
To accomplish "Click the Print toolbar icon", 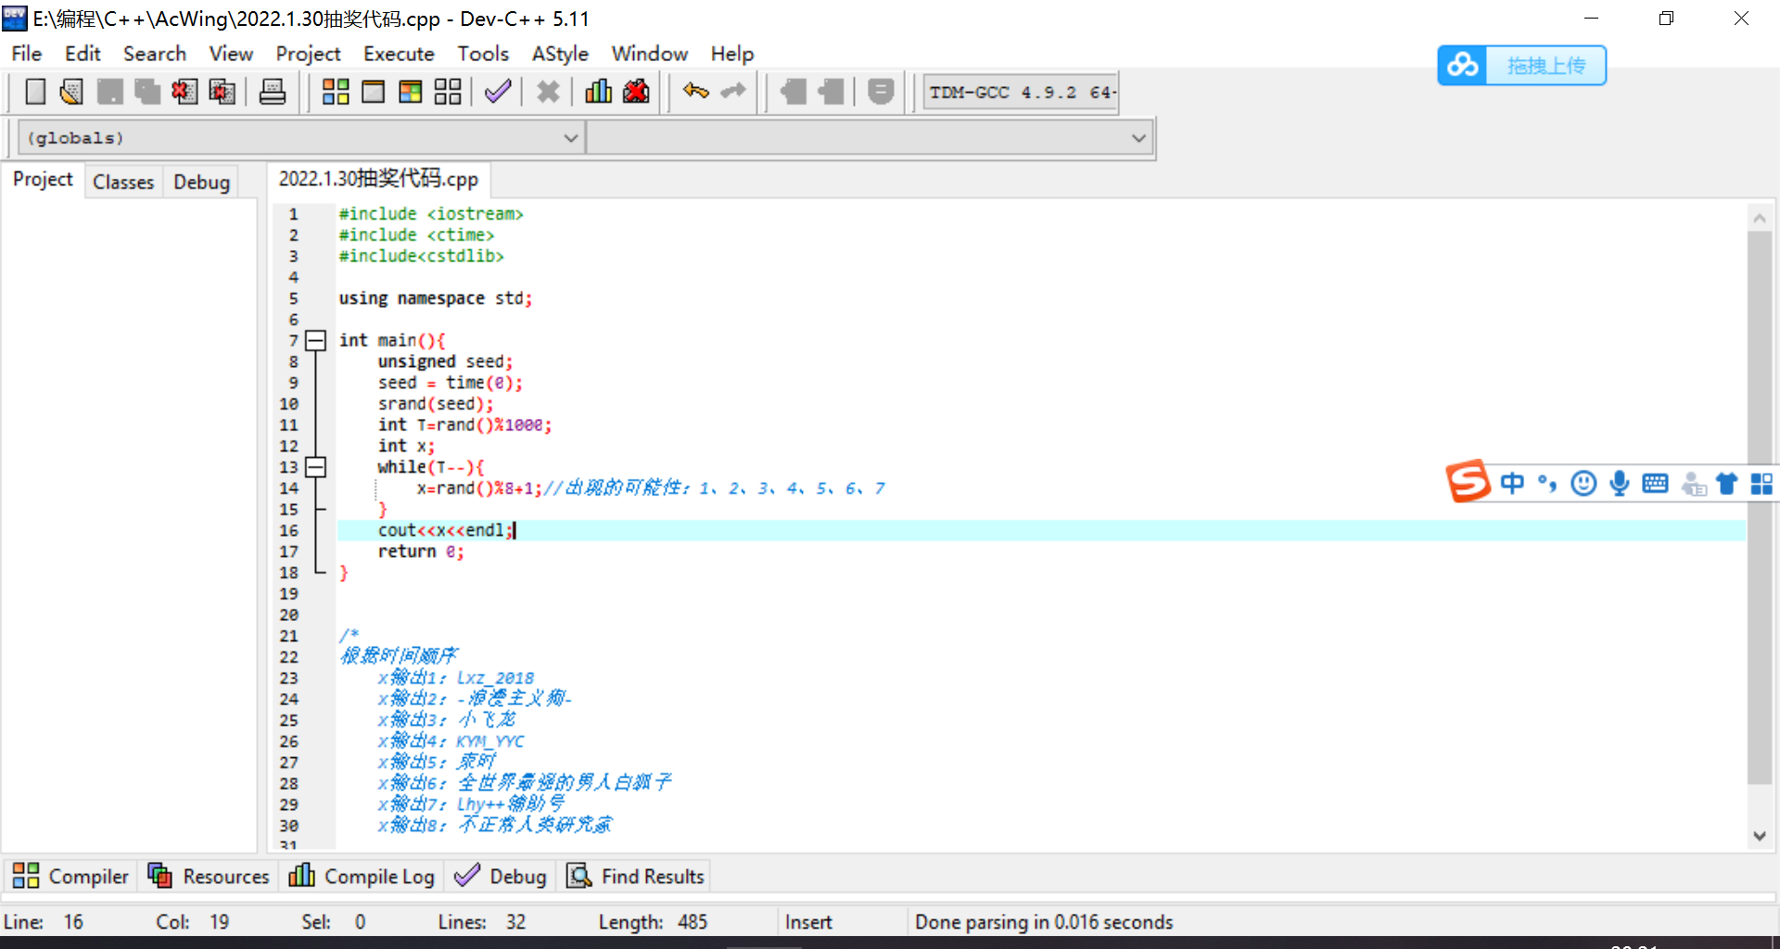I will [273, 92].
